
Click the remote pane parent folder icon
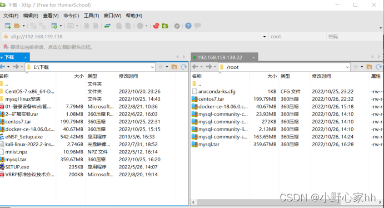369,67
